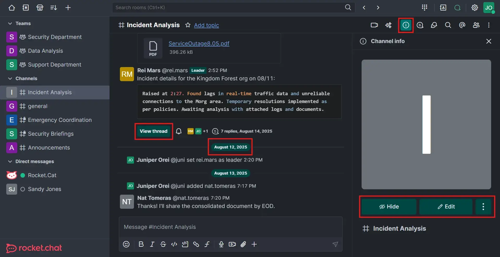Go back with left arrow

click(364, 8)
